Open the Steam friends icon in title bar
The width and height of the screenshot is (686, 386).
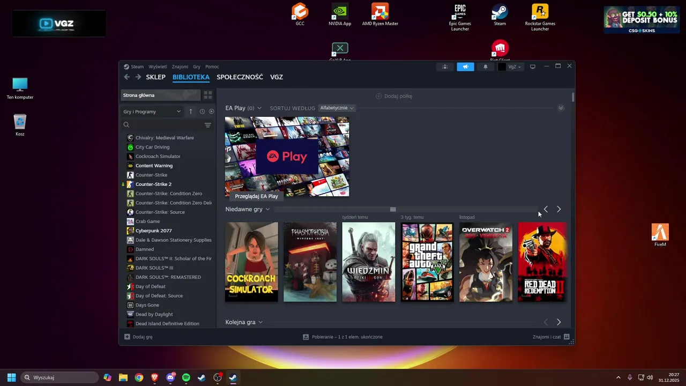(x=445, y=67)
